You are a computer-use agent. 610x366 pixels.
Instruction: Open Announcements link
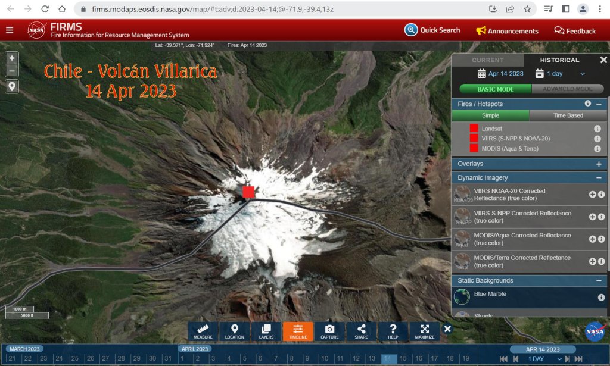[x=507, y=31]
